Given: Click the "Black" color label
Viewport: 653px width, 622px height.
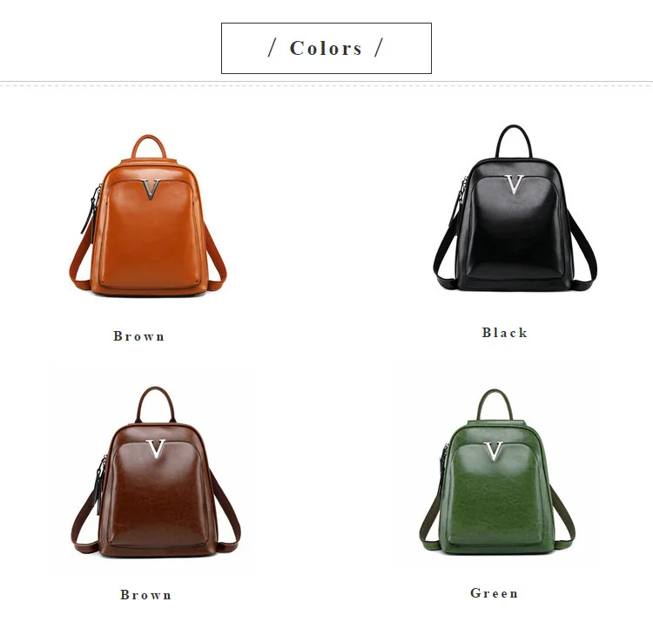Looking at the screenshot, I should [x=505, y=333].
